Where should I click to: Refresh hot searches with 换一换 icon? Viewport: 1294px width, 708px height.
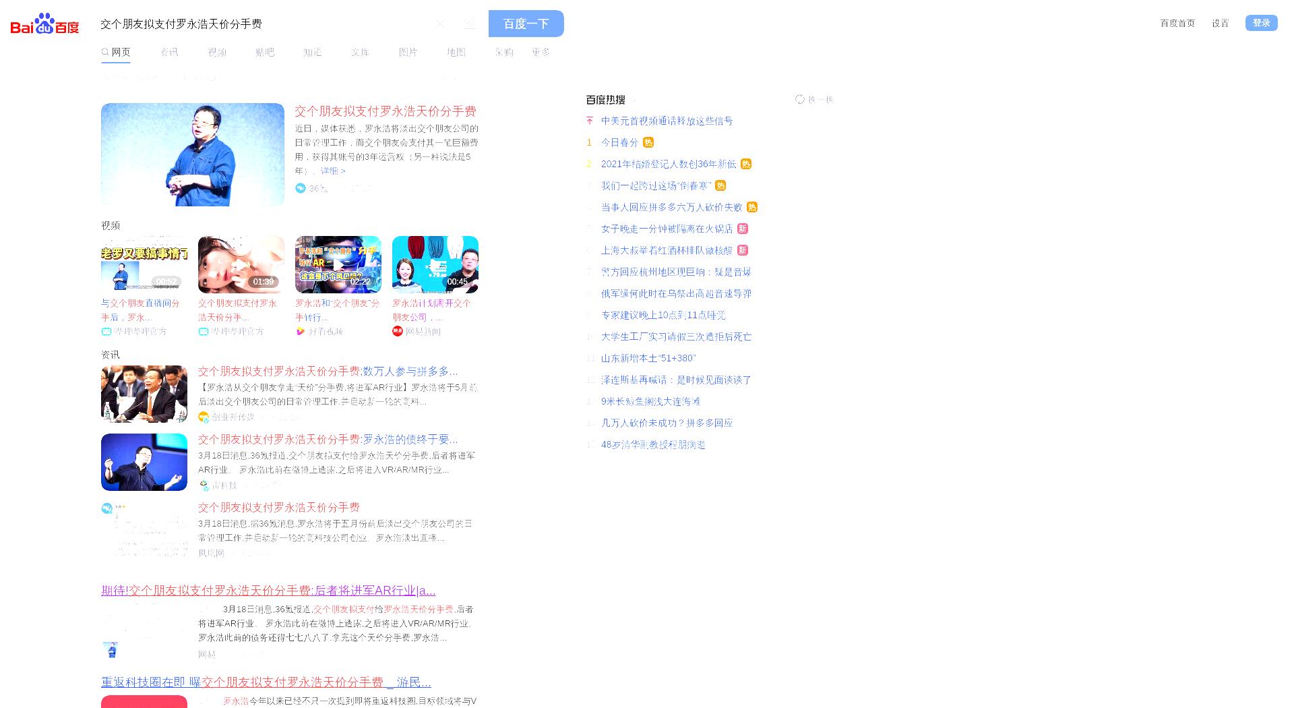click(800, 99)
